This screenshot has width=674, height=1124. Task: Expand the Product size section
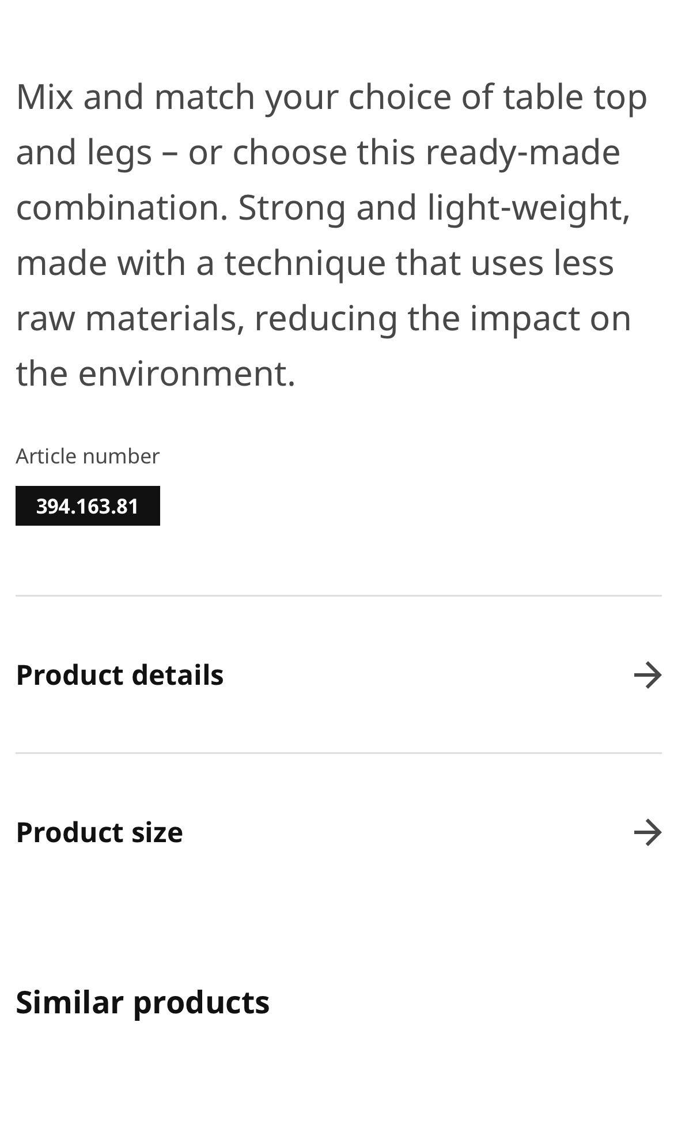coord(99,832)
